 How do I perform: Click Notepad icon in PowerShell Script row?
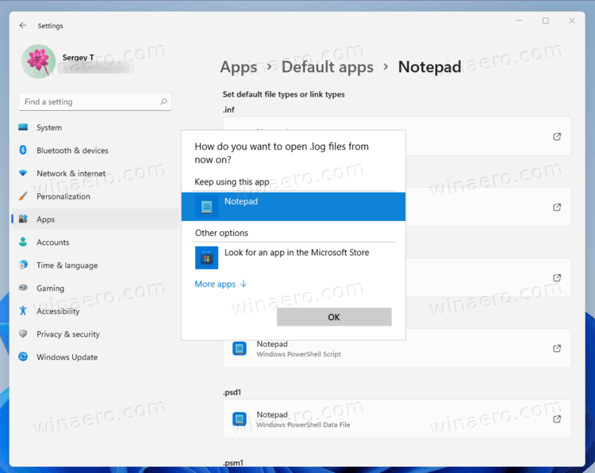(240, 349)
